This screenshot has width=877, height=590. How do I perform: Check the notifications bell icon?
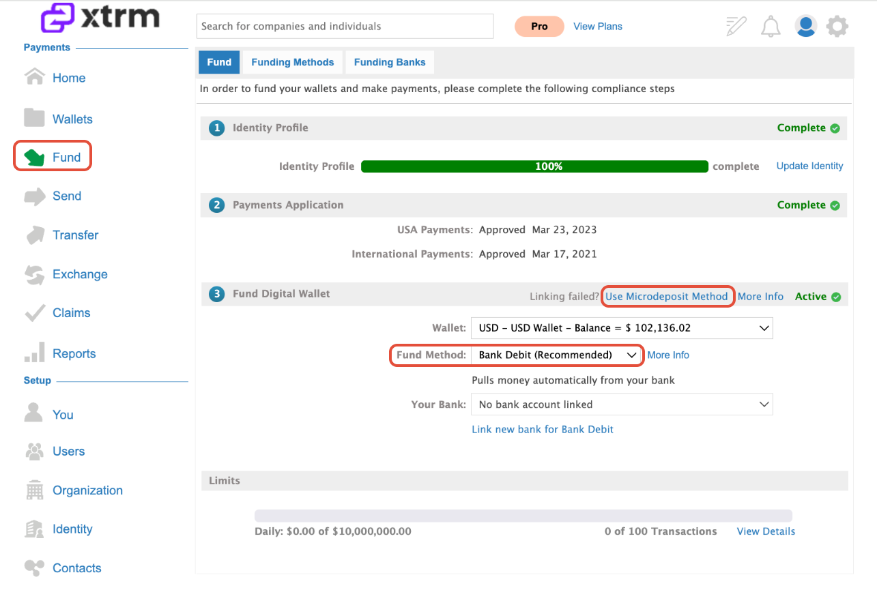click(771, 27)
